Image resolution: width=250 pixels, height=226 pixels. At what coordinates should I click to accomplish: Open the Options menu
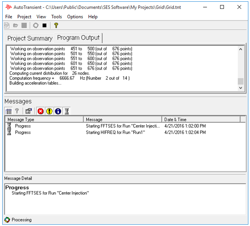[75, 17]
